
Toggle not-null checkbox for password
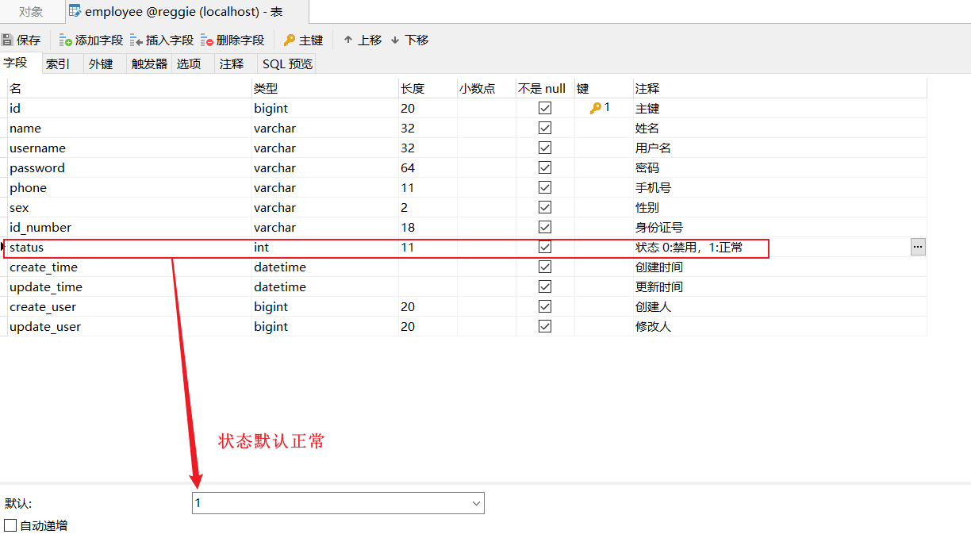[545, 167]
